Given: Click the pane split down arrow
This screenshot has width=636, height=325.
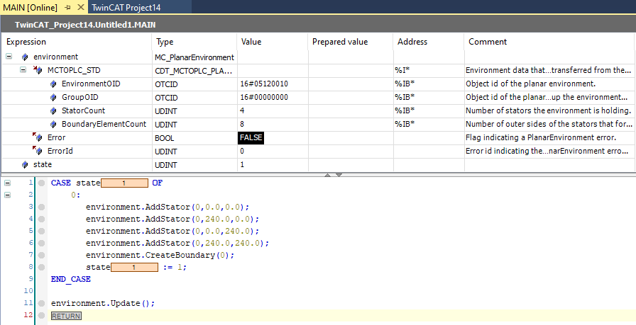Looking at the screenshot, I should (339, 175).
